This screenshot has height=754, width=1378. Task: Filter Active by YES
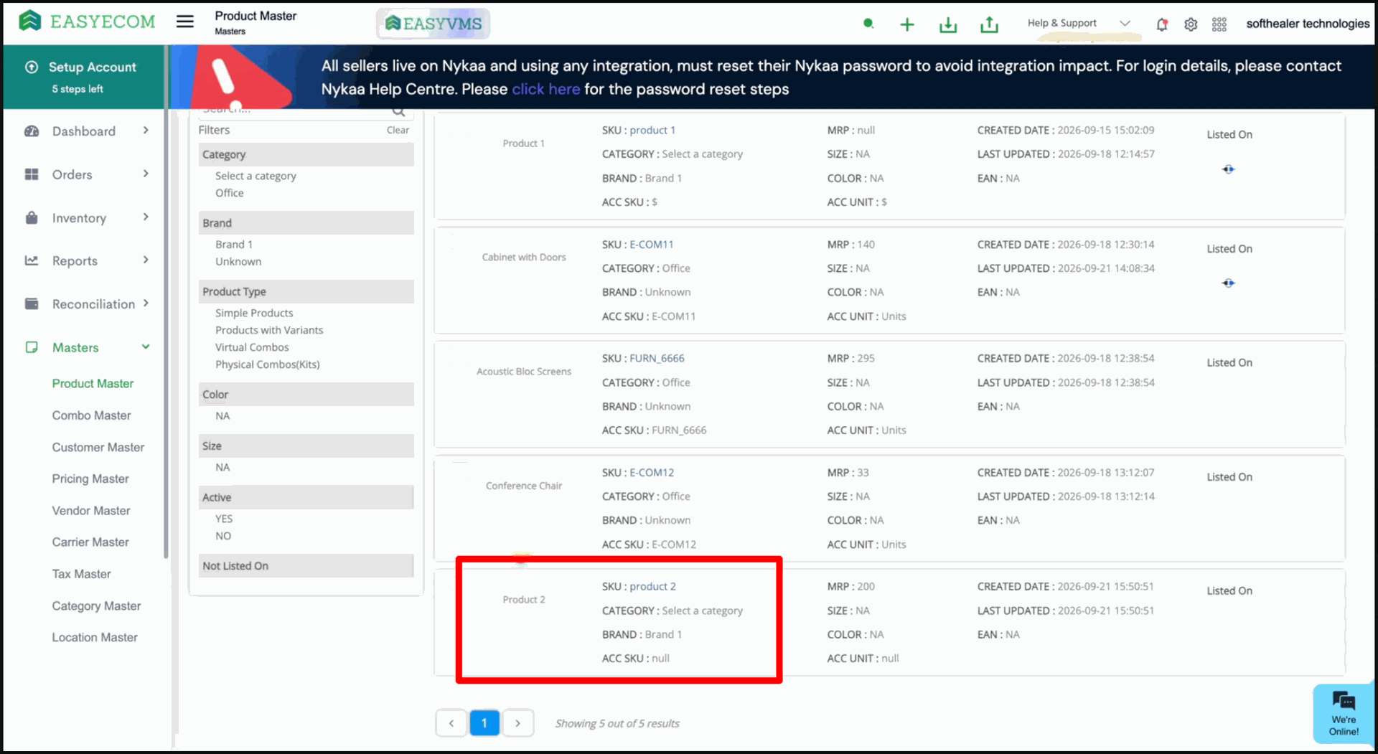(x=224, y=519)
